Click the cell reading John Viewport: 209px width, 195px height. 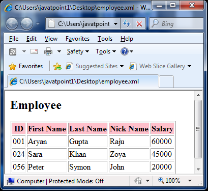pos(129,166)
